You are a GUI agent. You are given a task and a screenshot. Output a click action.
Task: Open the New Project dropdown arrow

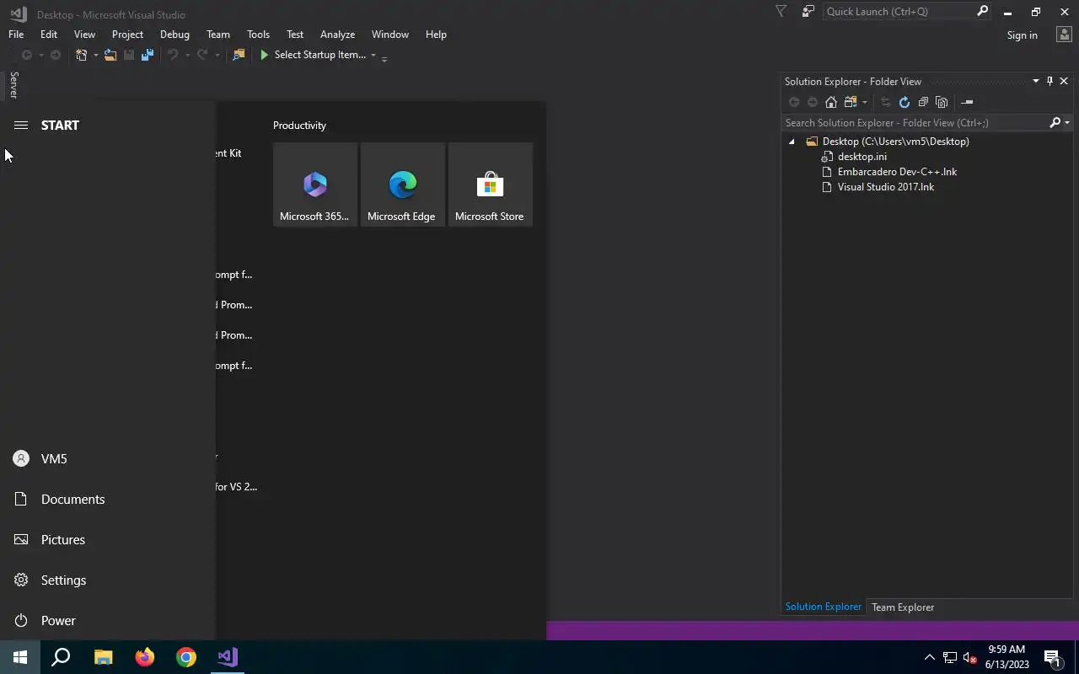click(95, 56)
